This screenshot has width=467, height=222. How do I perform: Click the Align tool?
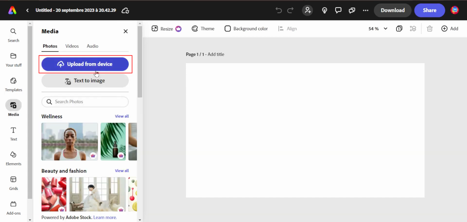287,28
